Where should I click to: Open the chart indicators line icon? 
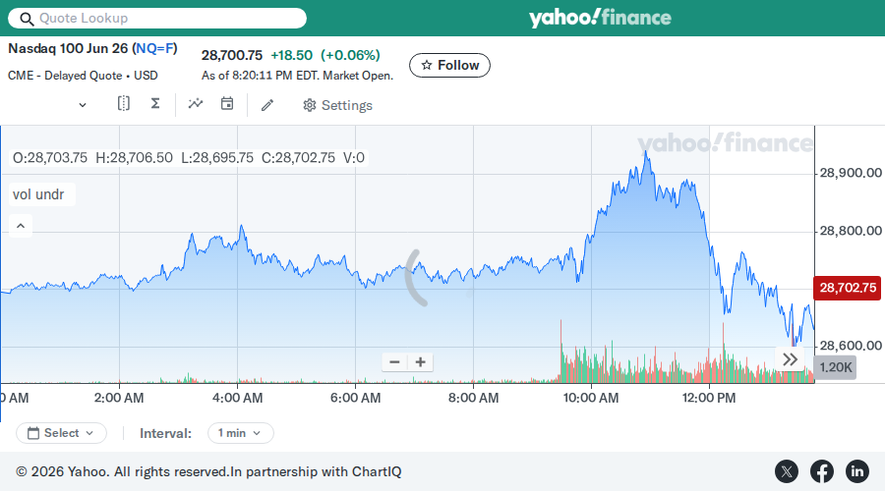click(196, 104)
